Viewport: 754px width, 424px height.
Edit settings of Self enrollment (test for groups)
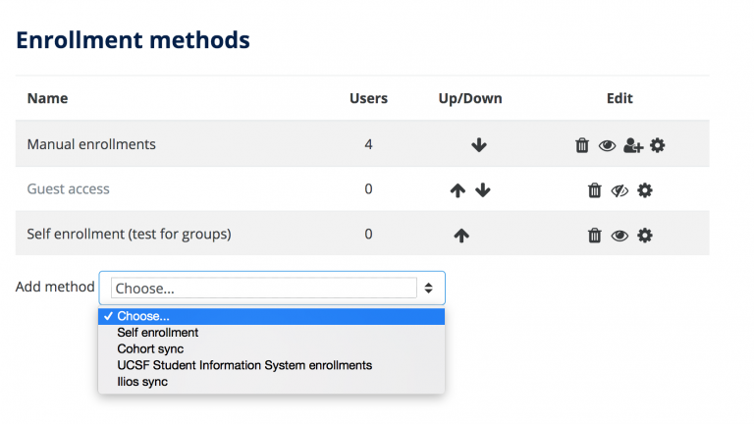point(645,236)
